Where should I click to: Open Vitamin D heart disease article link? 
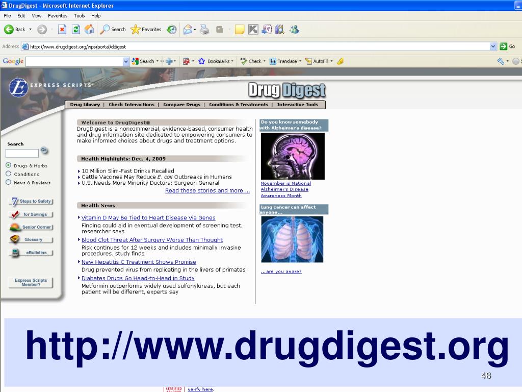148,217
